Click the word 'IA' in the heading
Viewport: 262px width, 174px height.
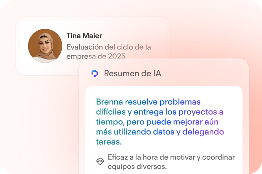pos(157,73)
